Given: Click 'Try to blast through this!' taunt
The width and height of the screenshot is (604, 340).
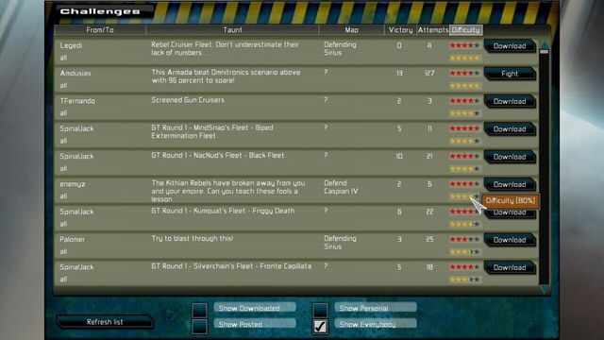Looking at the screenshot, I should tap(193, 239).
